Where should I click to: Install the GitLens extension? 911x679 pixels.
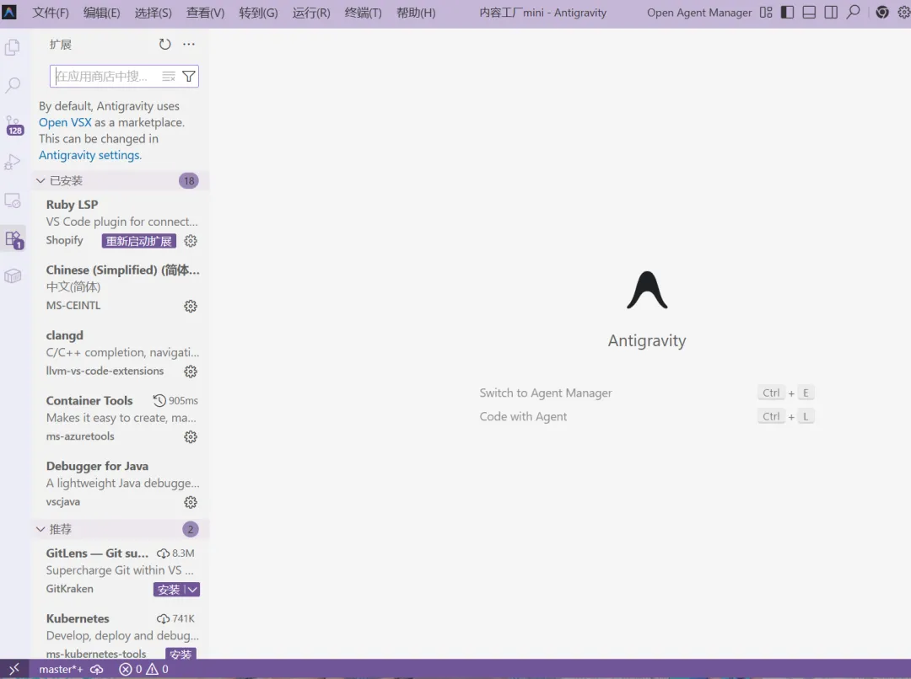(x=169, y=590)
